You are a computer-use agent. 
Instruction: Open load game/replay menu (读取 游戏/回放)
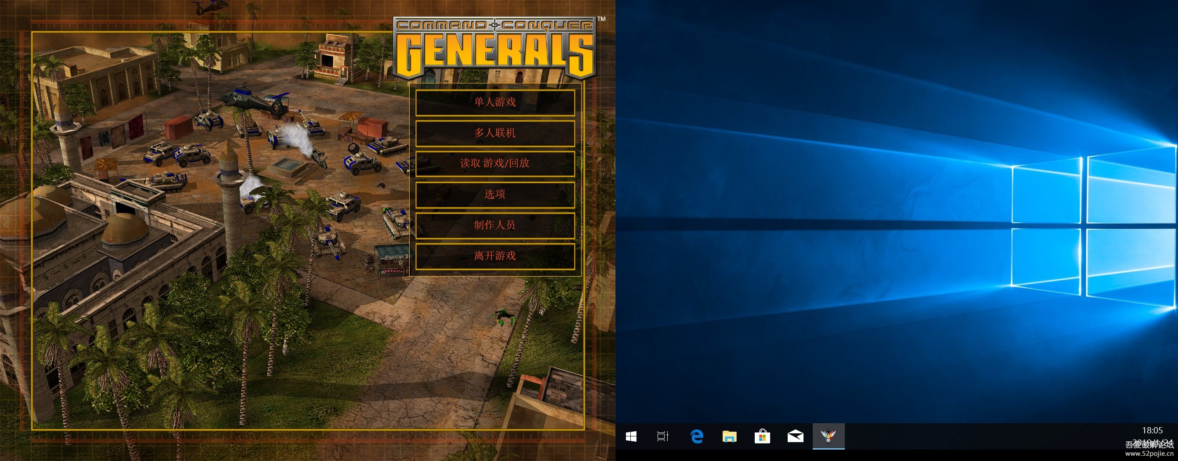[495, 164]
